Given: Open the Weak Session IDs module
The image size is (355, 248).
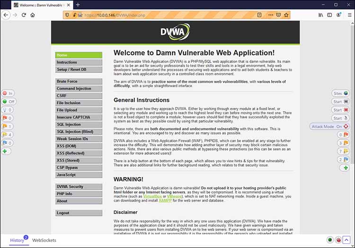Looking at the screenshot, I should coord(79,139).
